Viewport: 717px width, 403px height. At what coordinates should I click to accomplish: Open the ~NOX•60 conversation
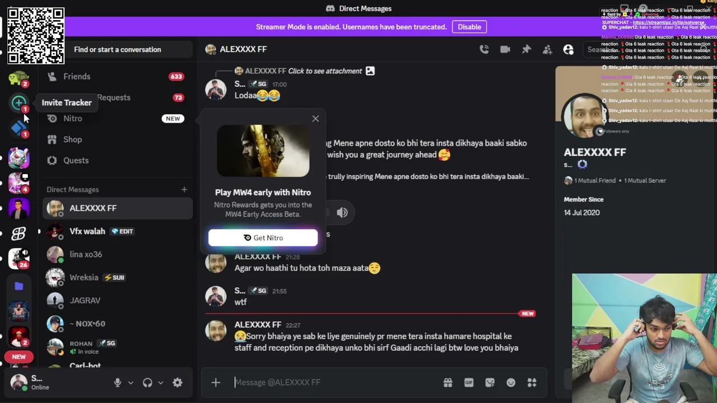click(x=118, y=324)
